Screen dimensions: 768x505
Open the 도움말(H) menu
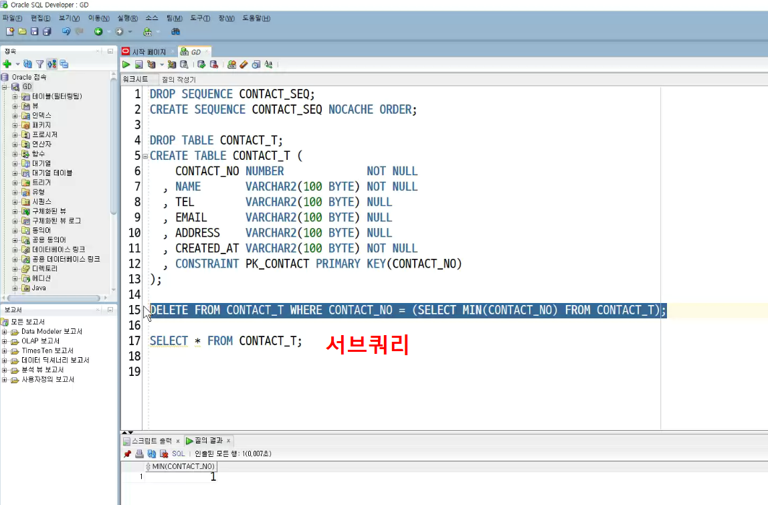pos(256,18)
